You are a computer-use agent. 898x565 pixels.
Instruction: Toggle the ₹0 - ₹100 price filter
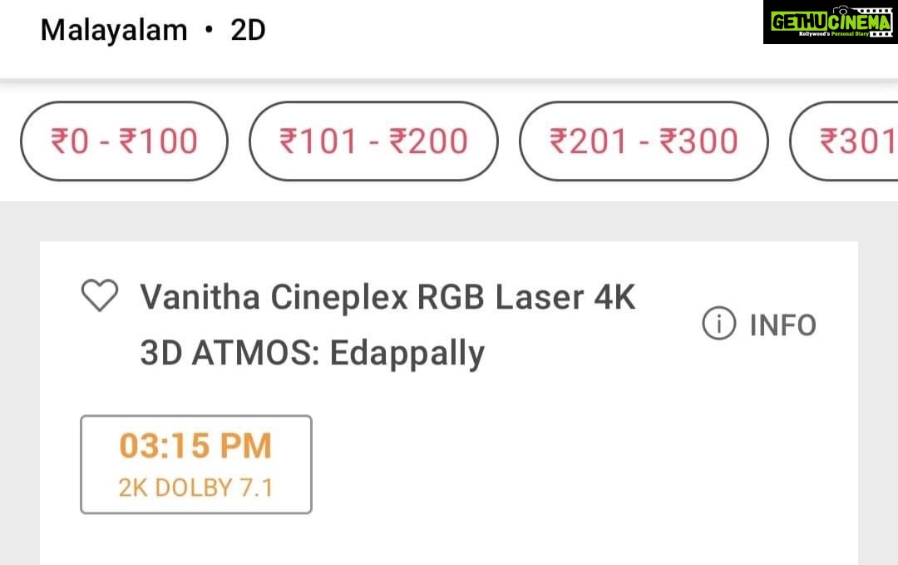pos(124,141)
